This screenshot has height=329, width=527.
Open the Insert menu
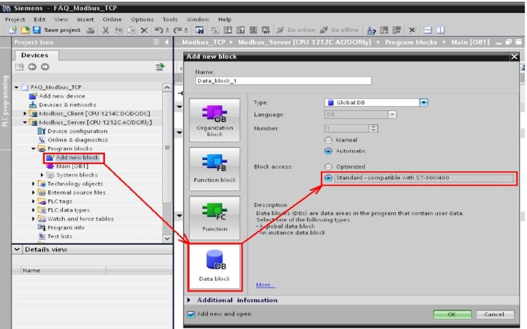click(x=85, y=20)
